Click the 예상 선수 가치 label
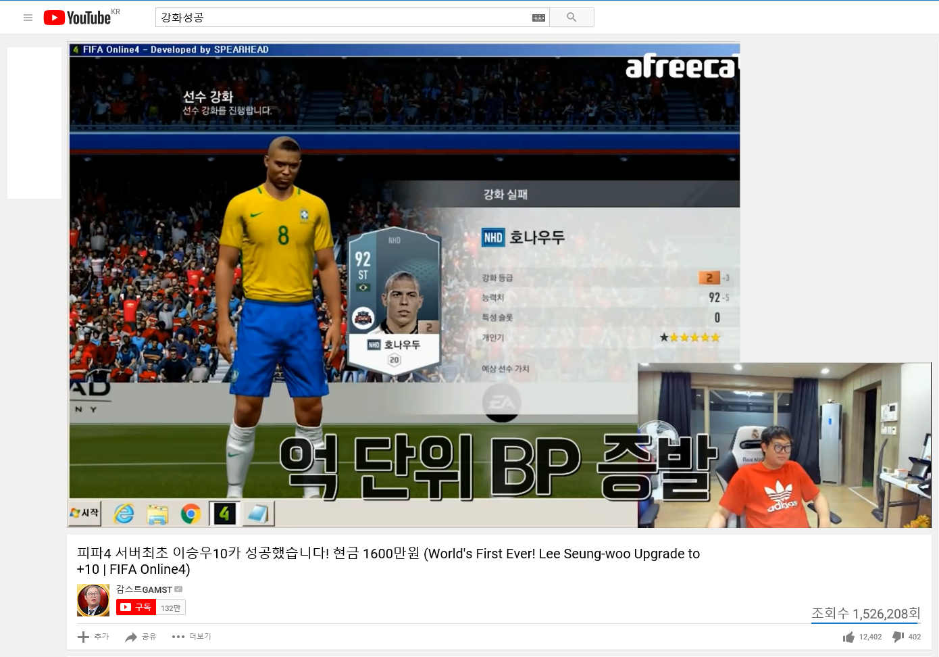This screenshot has height=657, width=939. (505, 368)
